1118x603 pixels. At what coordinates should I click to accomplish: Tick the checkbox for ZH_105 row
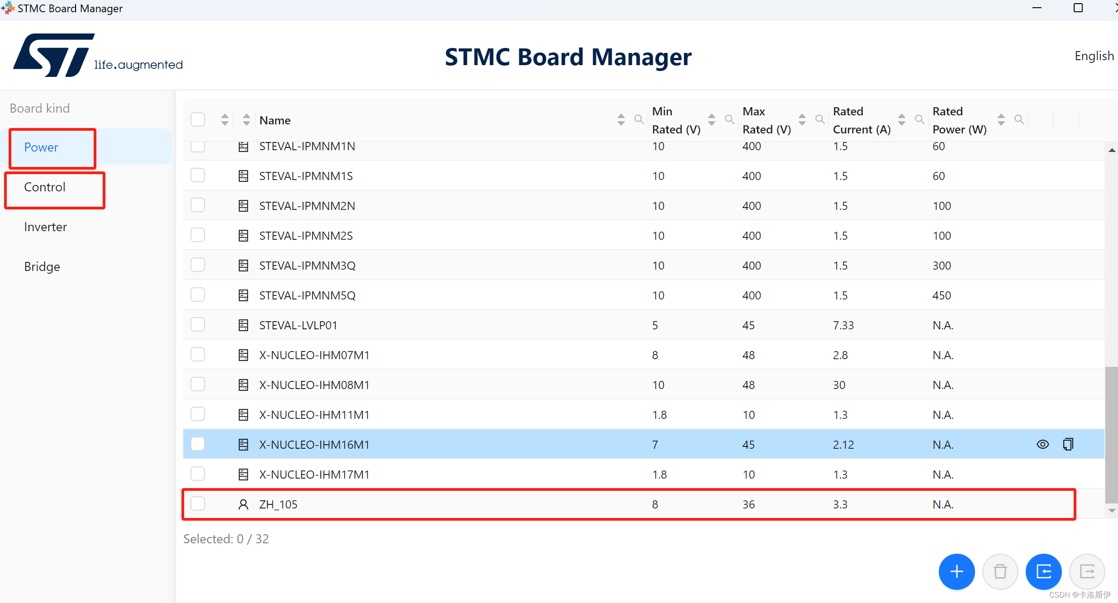pos(198,503)
